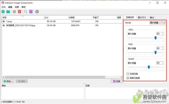This screenshot has height=104, width=169.
Task: Open settings gear icon
Action: click(x=37, y=11)
